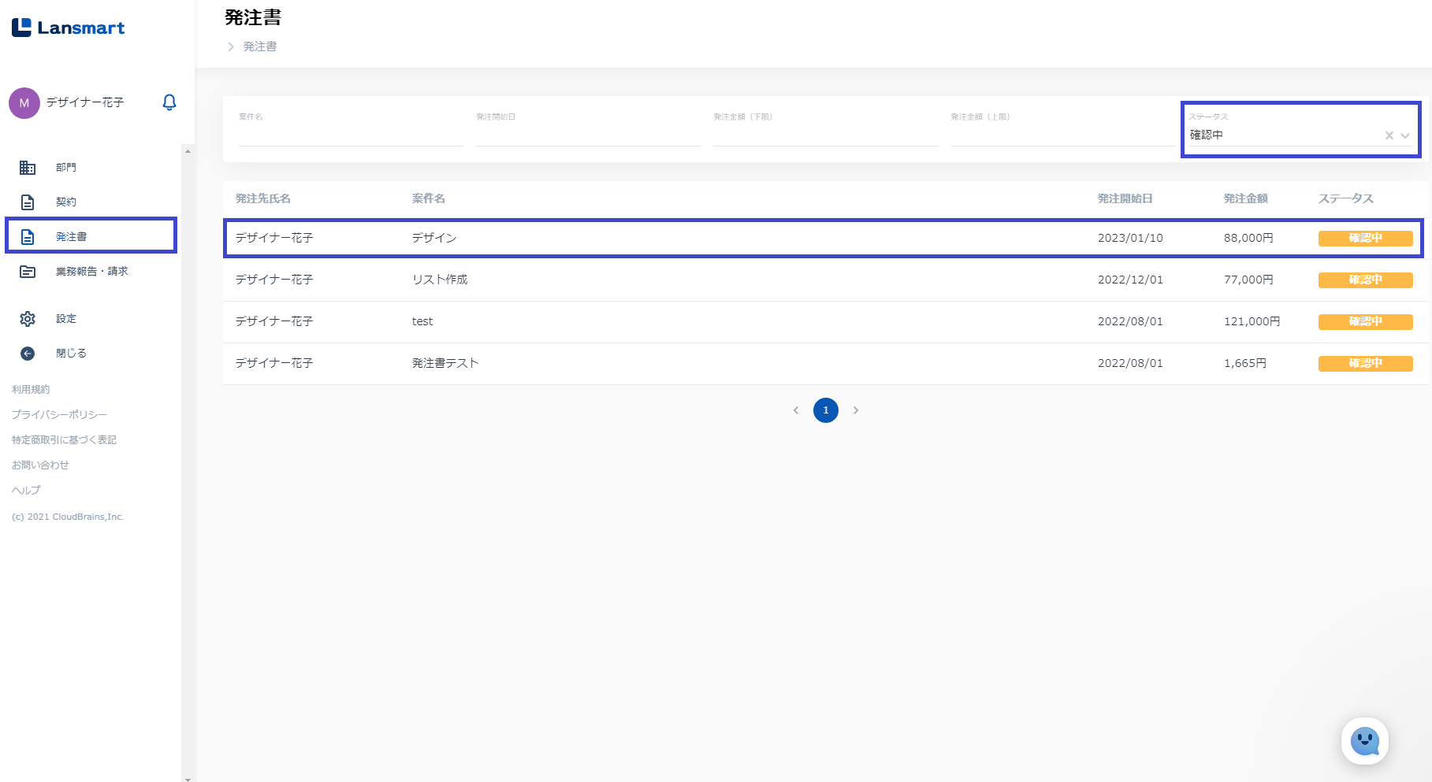The image size is (1432, 782).
Task: Click the 業務報告・請求 folder icon
Action: (x=28, y=272)
